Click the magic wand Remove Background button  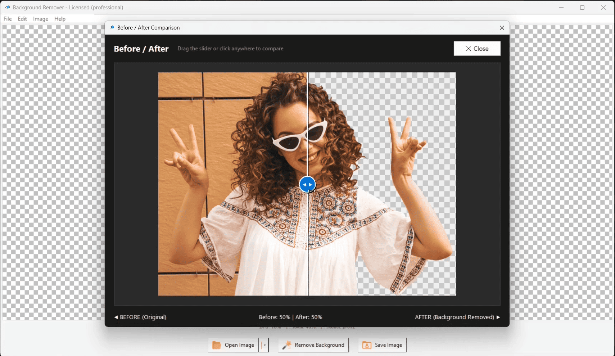[313, 345]
